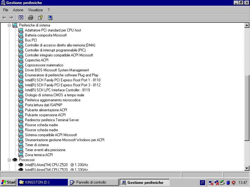Select the Processori category chip icon
Screen dimensions: 250x187
click(x=15, y=160)
